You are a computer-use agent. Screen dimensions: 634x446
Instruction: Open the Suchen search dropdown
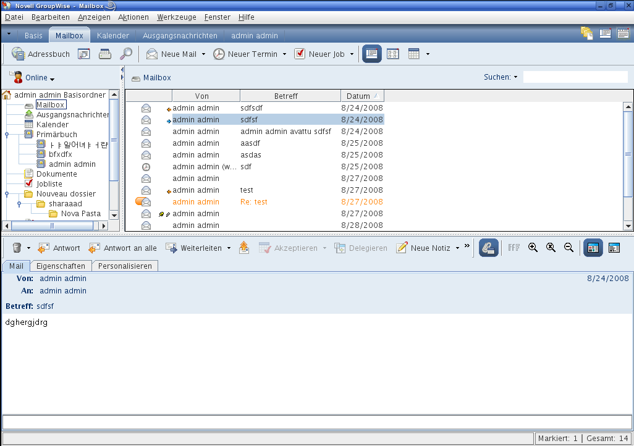515,77
